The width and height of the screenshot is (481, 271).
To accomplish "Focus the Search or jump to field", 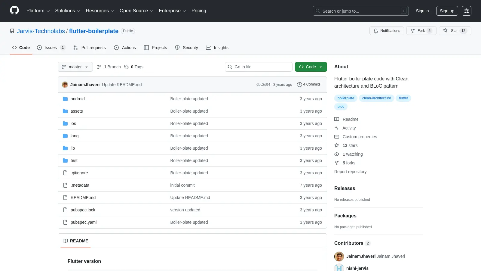I will [x=361, y=11].
